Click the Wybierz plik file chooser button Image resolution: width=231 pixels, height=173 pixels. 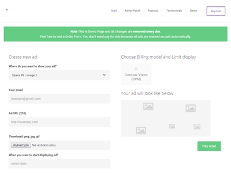tap(21, 145)
